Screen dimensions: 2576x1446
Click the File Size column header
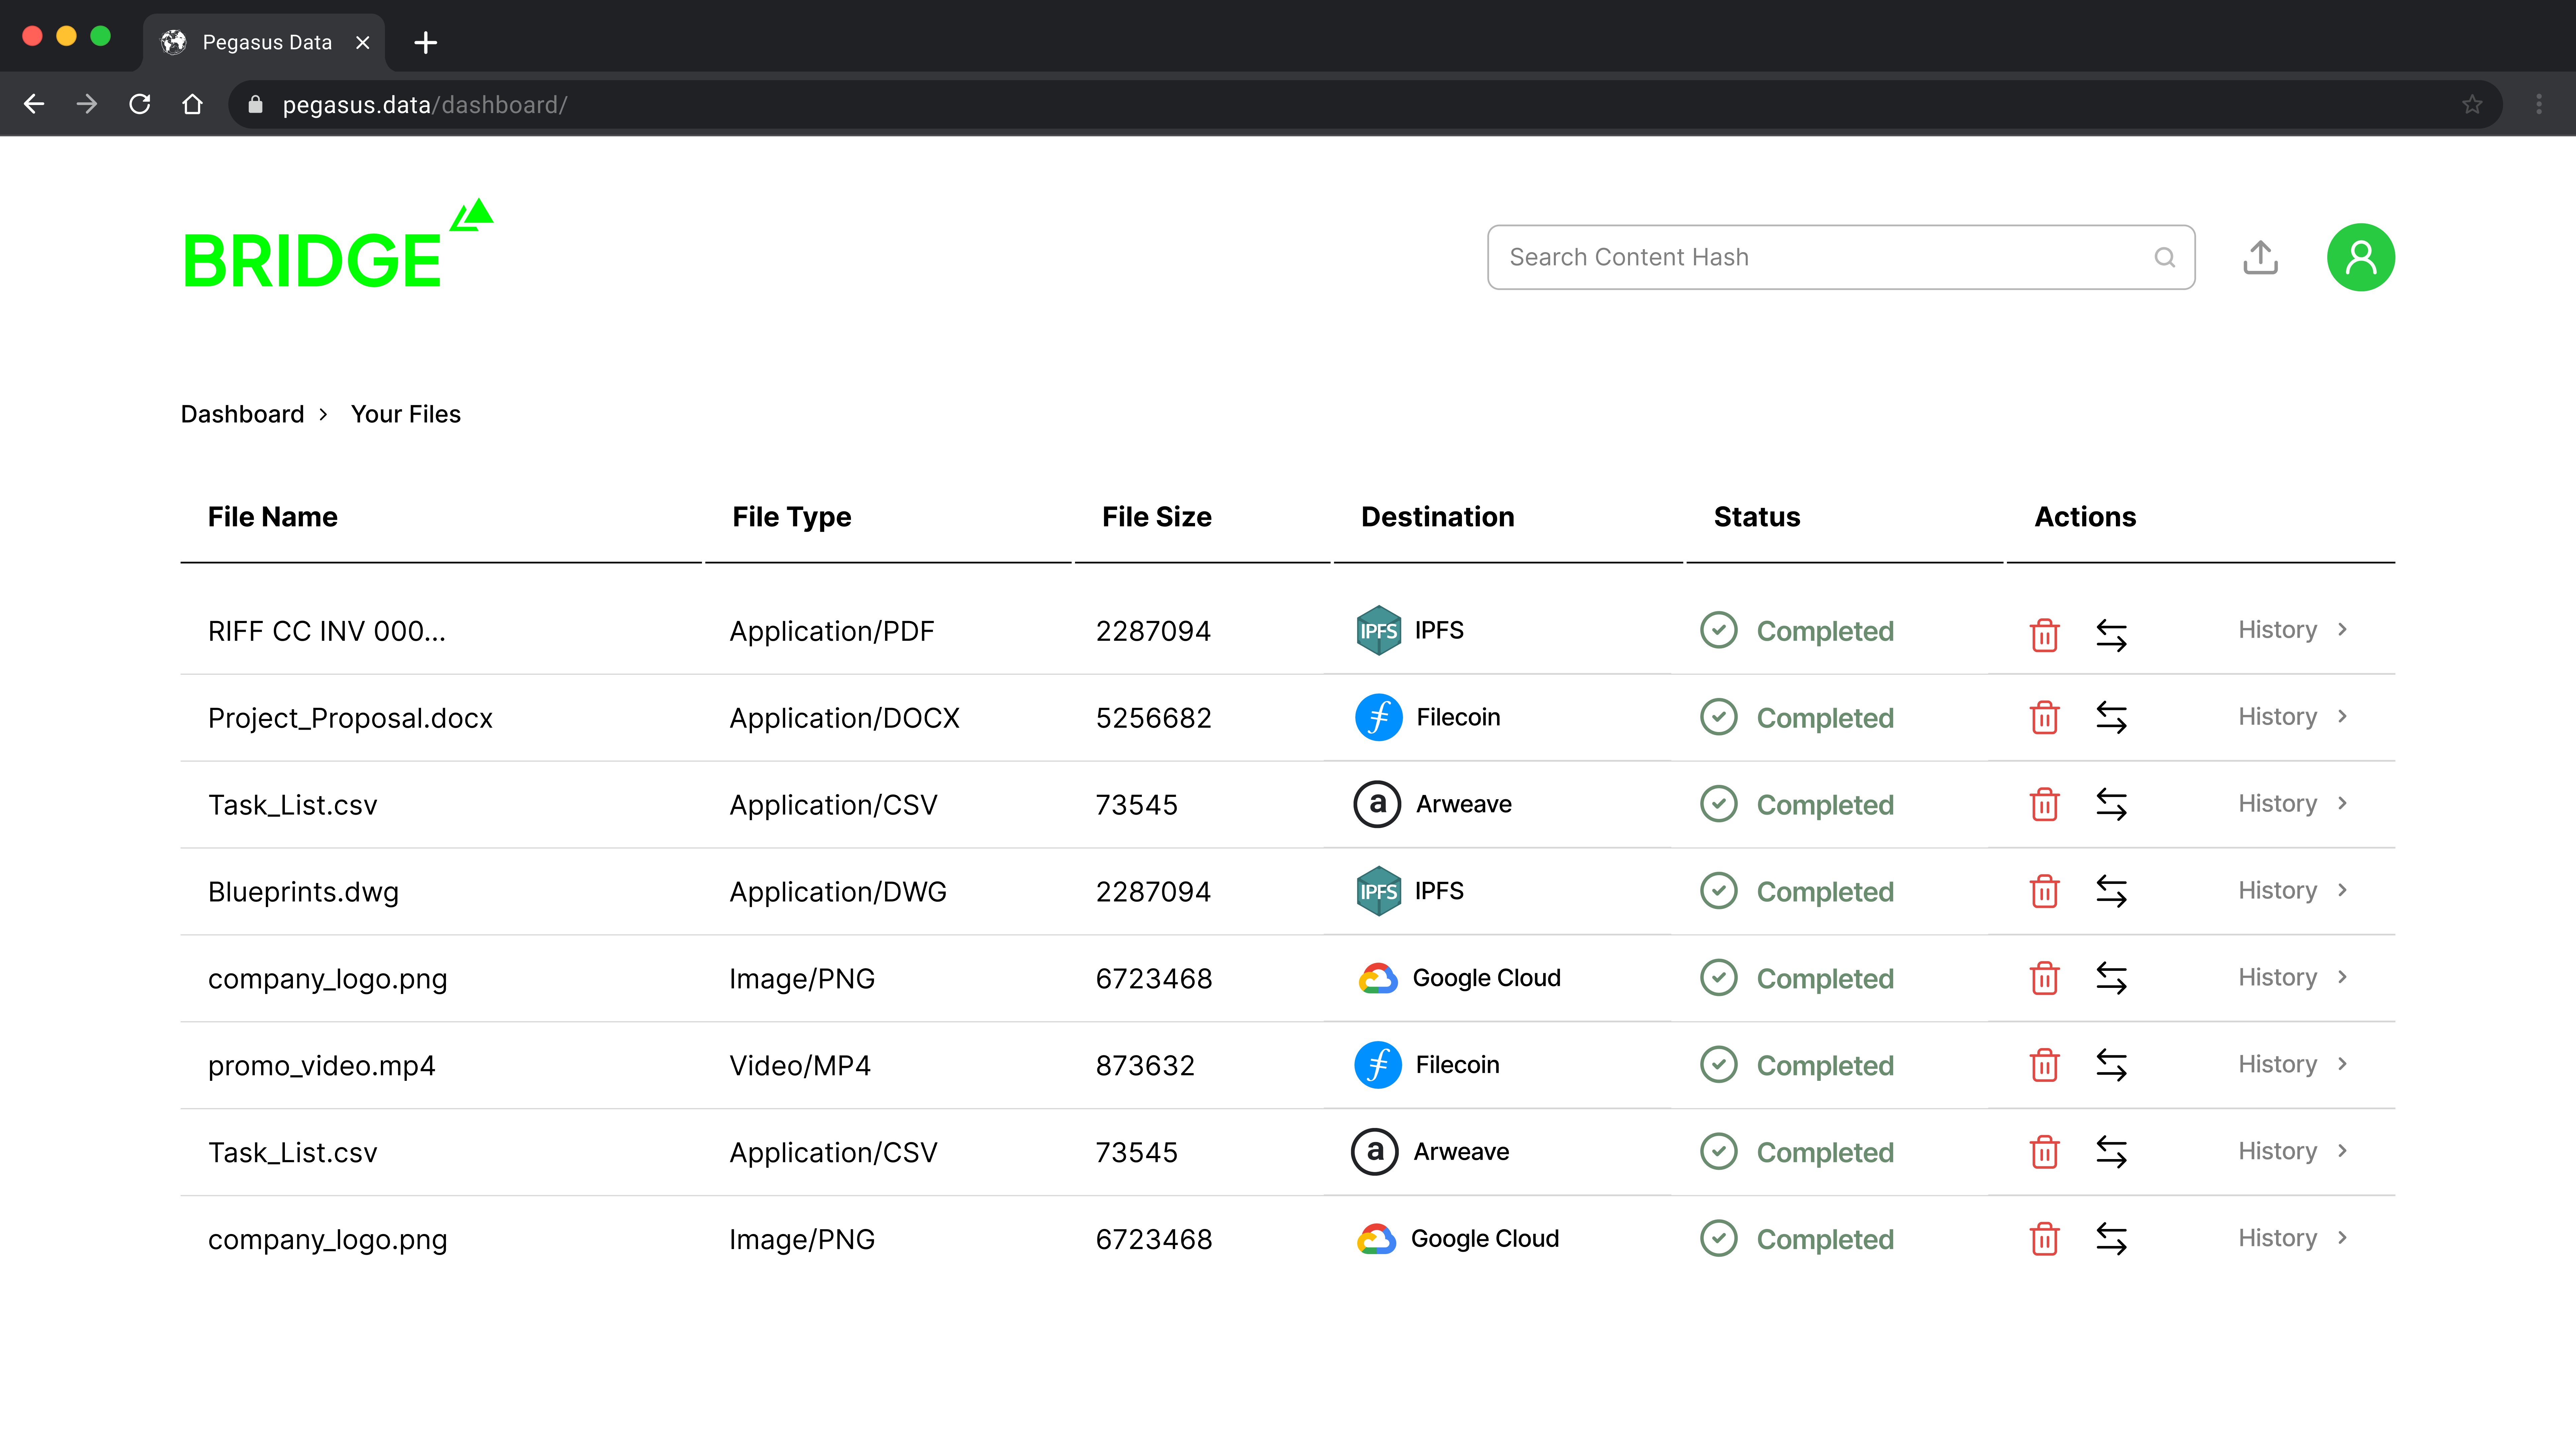tap(1156, 517)
